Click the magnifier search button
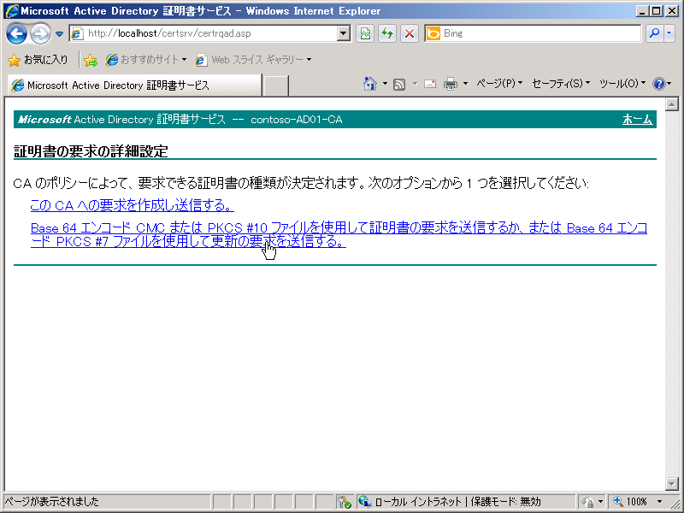The height and width of the screenshot is (513, 684). 654,33
